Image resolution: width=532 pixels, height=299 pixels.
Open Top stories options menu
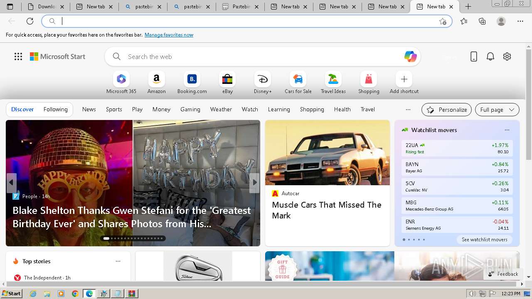tap(118, 261)
